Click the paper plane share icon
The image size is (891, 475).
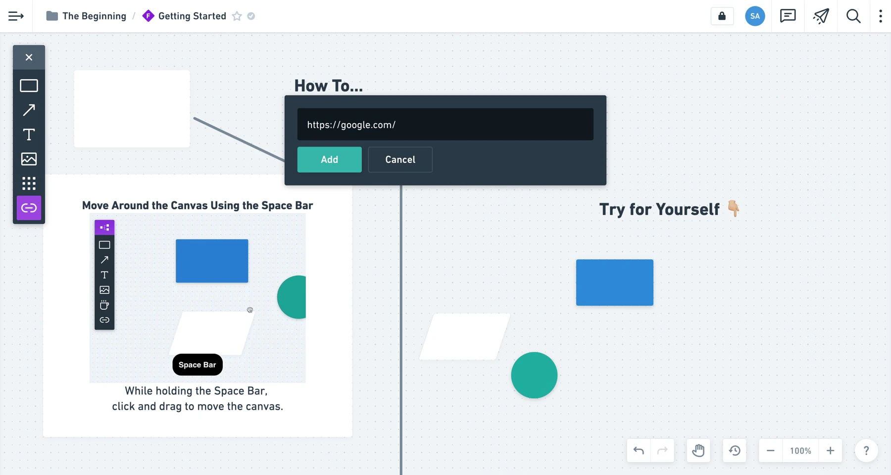coord(821,16)
